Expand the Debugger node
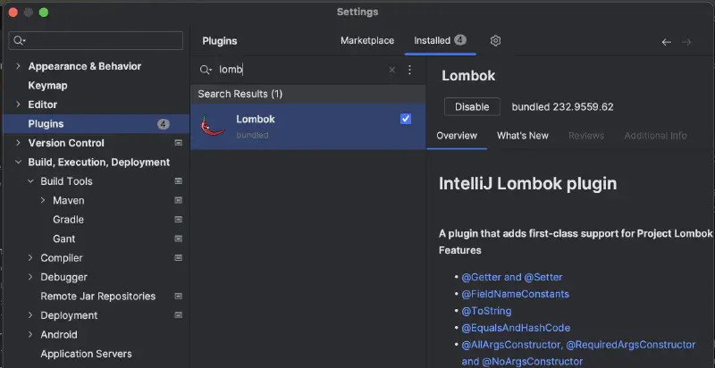Screen dimensions: 715x368 [x=30, y=277]
